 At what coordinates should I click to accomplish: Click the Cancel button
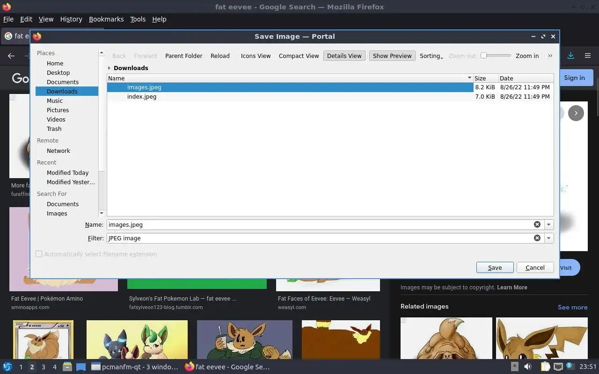coord(535,267)
